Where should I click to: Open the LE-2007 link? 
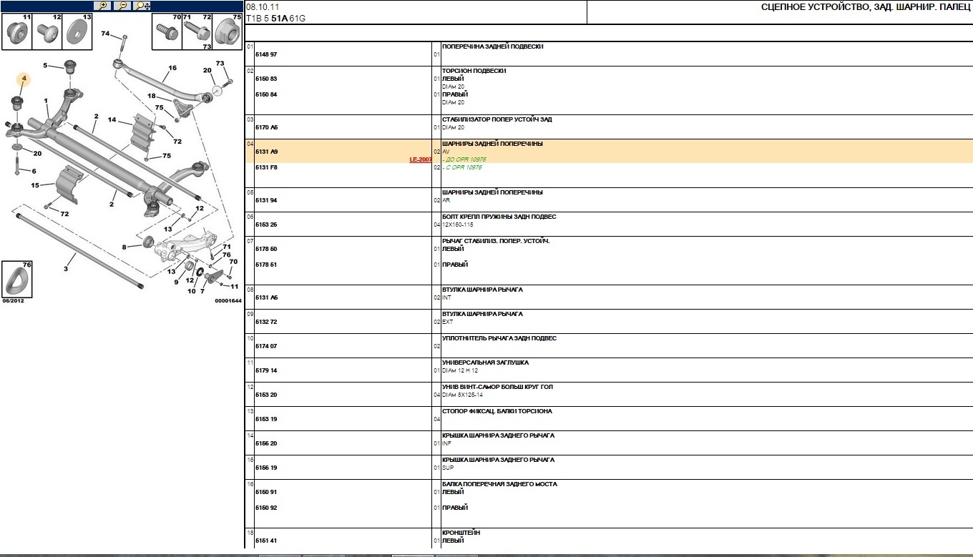point(420,160)
